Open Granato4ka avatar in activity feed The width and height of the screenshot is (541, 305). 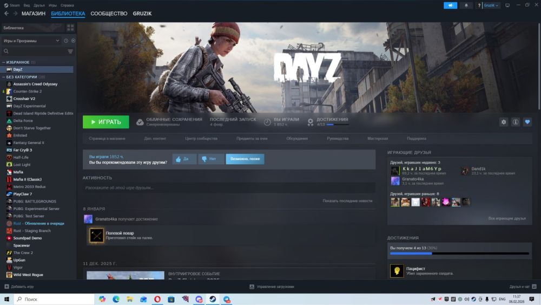coord(88,219)
